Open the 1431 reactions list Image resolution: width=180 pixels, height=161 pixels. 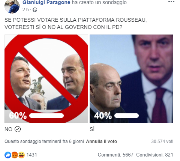[x=31, y=155]
